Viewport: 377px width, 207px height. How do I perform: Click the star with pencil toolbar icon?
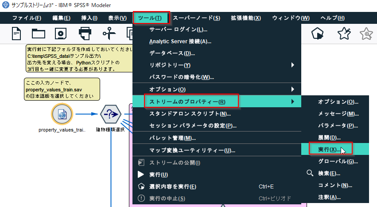[x=344, y=34]
